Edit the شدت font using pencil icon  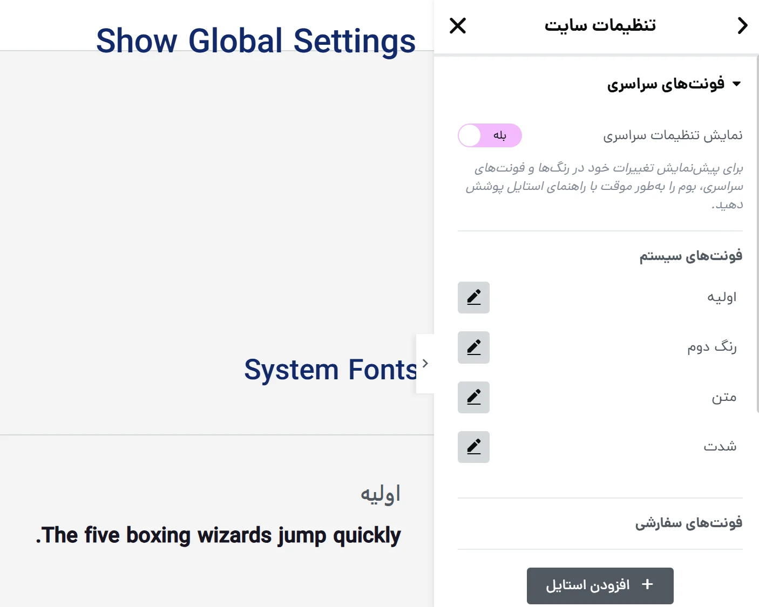[x=473, y=447]
